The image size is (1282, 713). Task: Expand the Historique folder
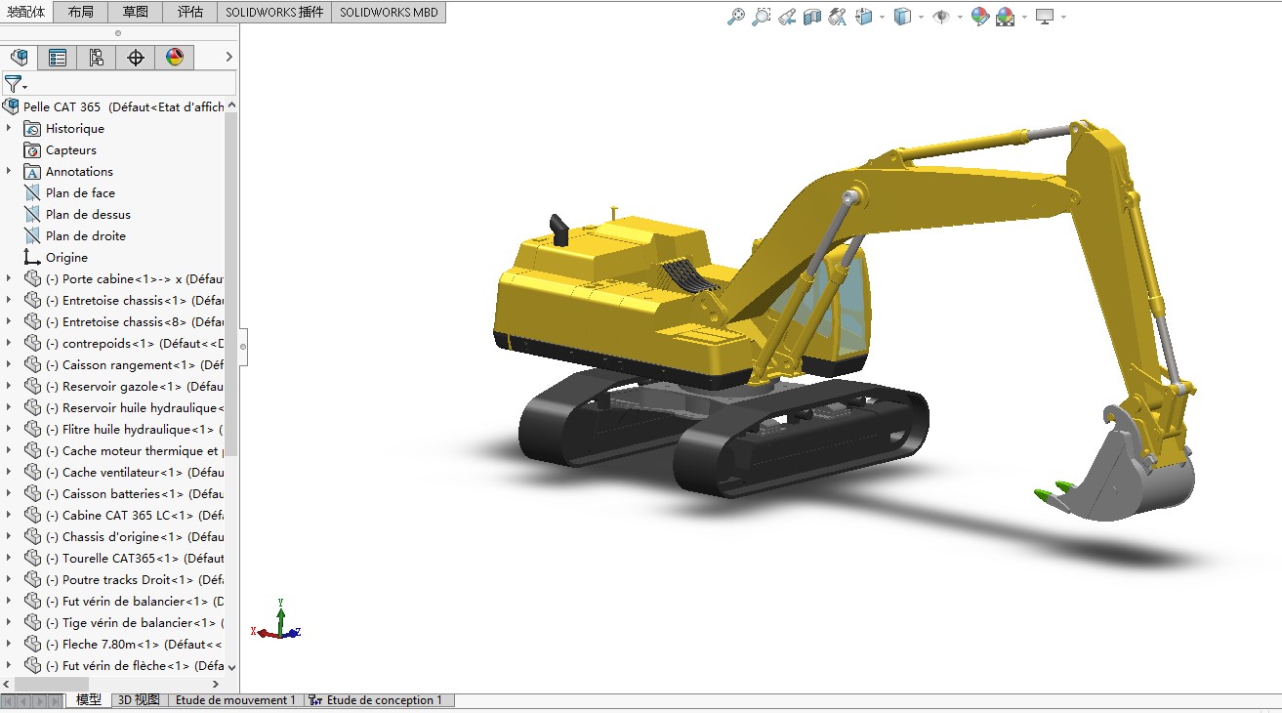click(9, 128)
